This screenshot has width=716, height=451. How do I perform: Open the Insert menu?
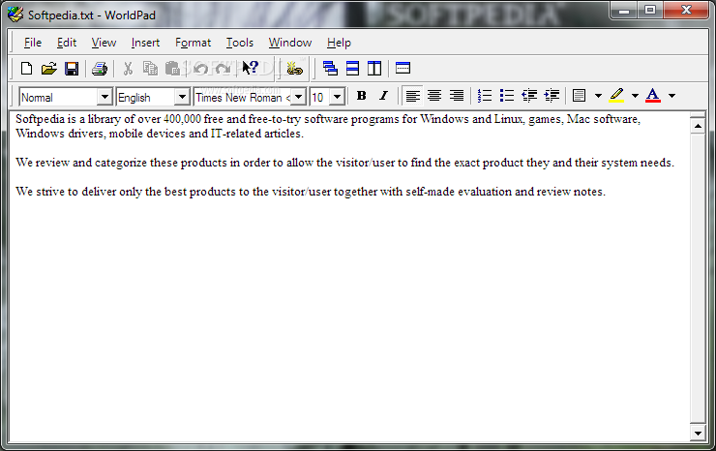pos(145,43)
